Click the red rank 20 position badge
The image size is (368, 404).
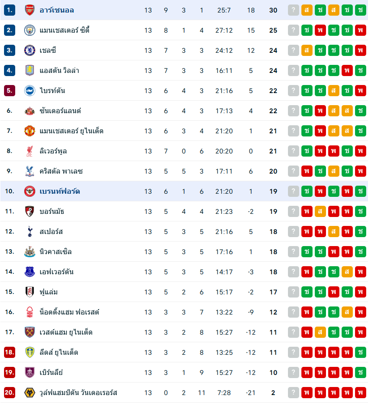click(10, 393)
